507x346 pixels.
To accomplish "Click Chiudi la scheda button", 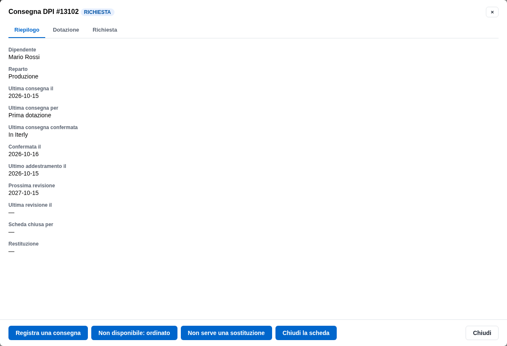I will 306,333.
